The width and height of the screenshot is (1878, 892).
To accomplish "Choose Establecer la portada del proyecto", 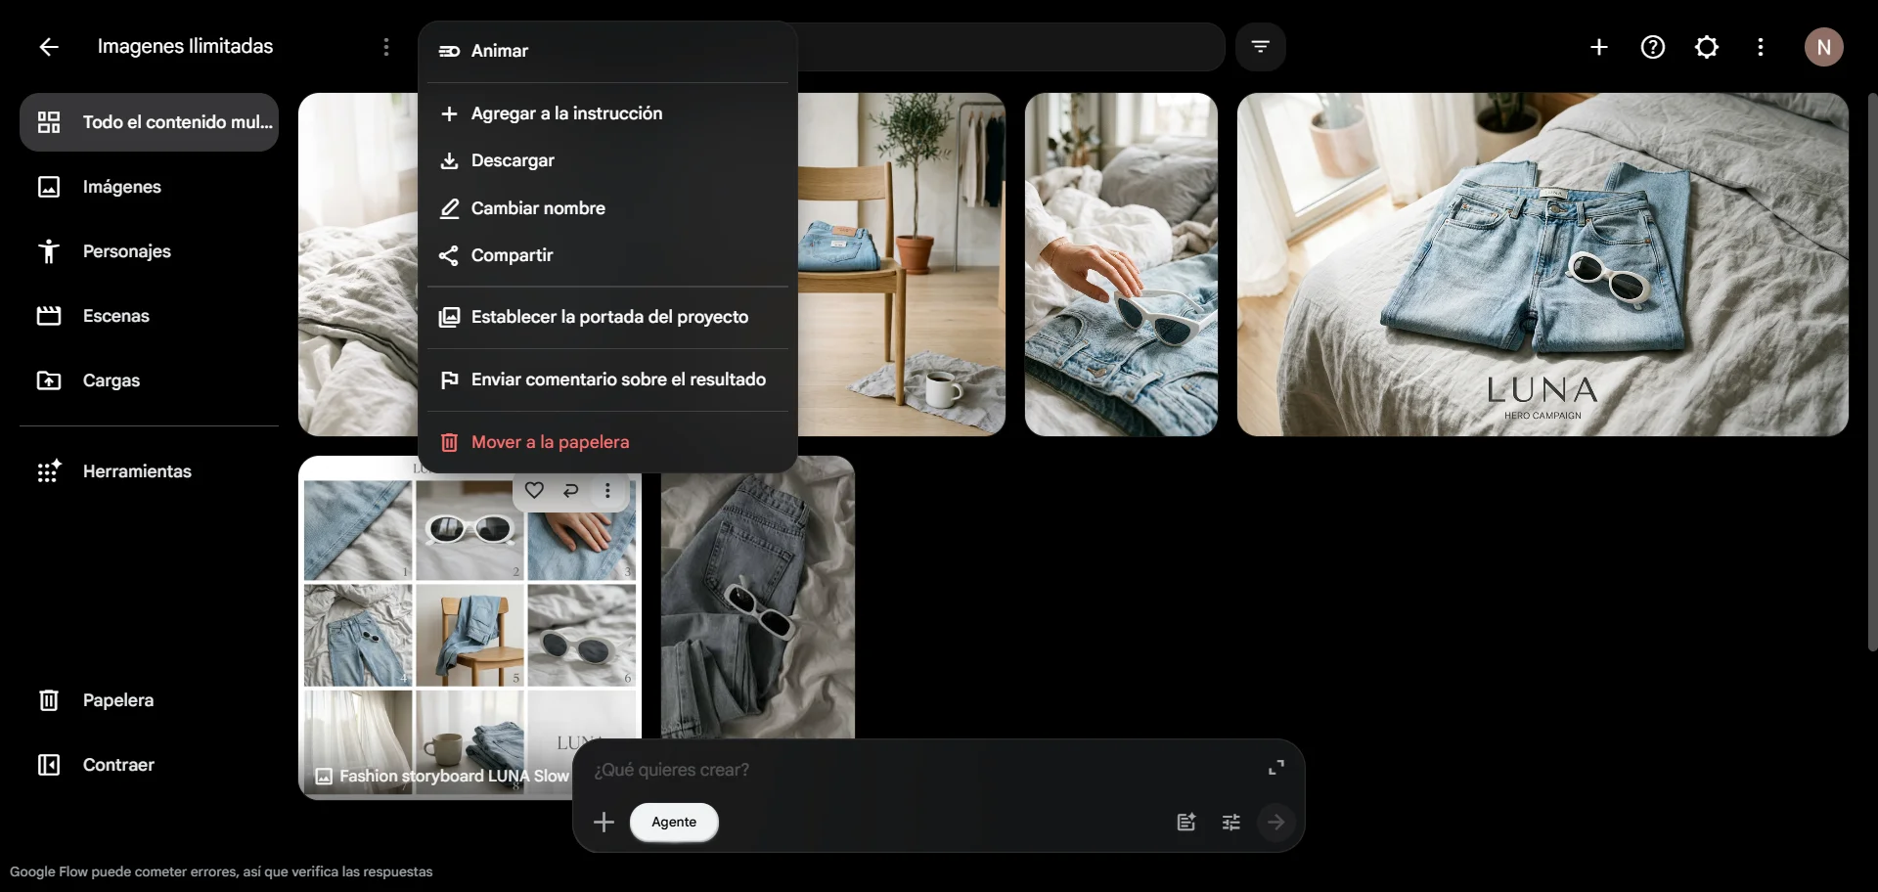I will point(608,317).
